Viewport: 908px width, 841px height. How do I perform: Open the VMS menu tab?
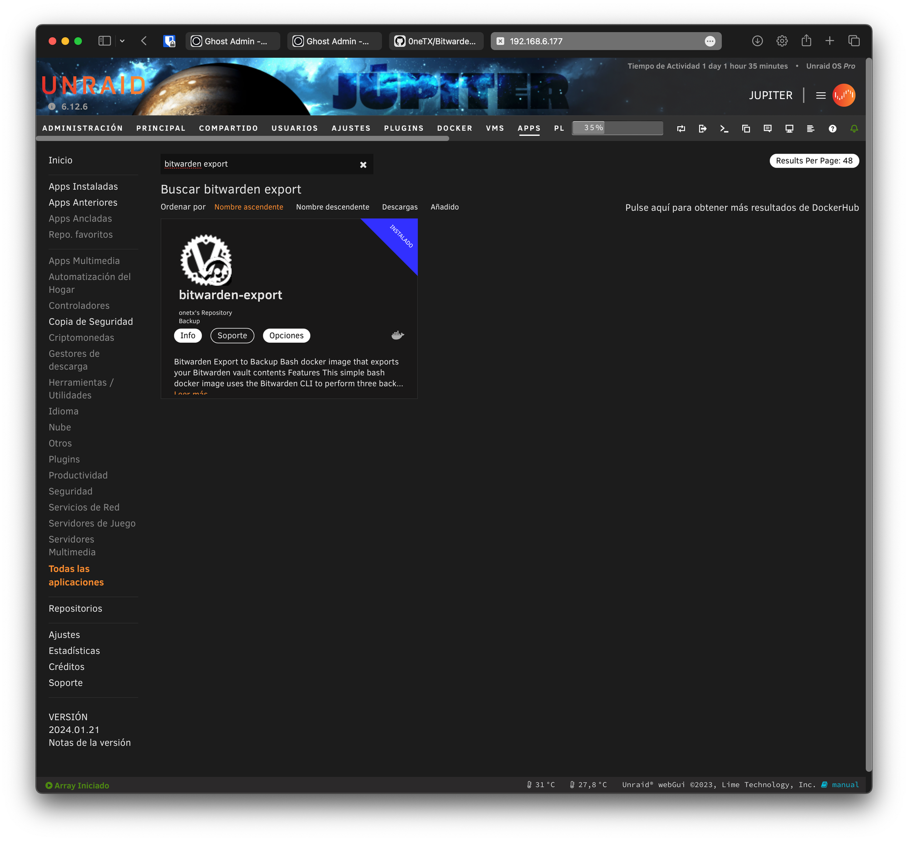[495, 128]
